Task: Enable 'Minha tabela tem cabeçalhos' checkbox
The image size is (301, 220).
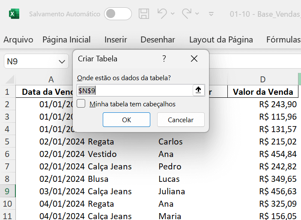Action: click(81, 104)
